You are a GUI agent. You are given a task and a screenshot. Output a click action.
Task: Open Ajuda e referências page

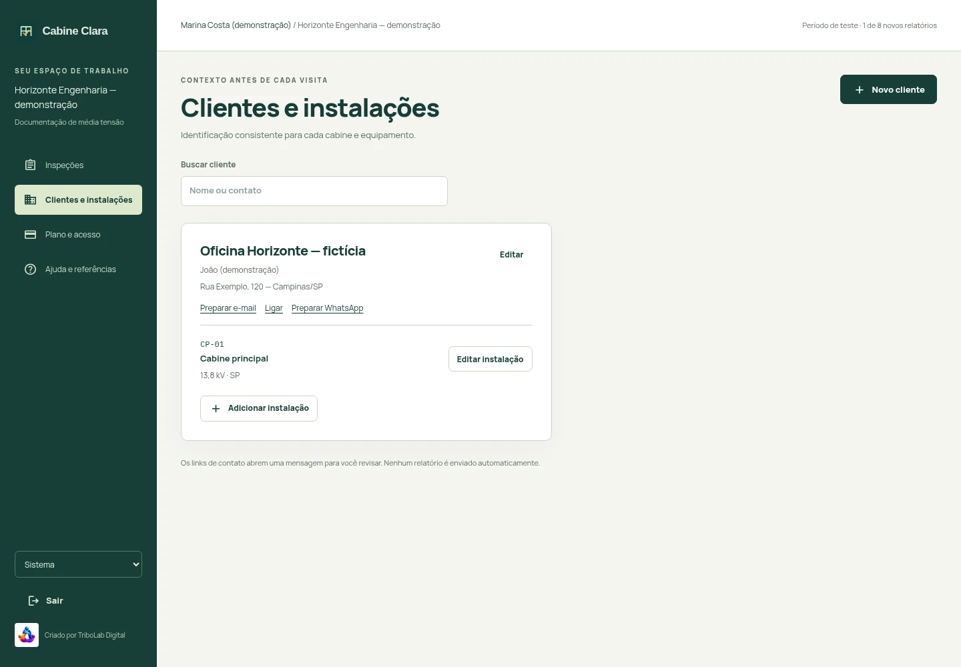78,269
